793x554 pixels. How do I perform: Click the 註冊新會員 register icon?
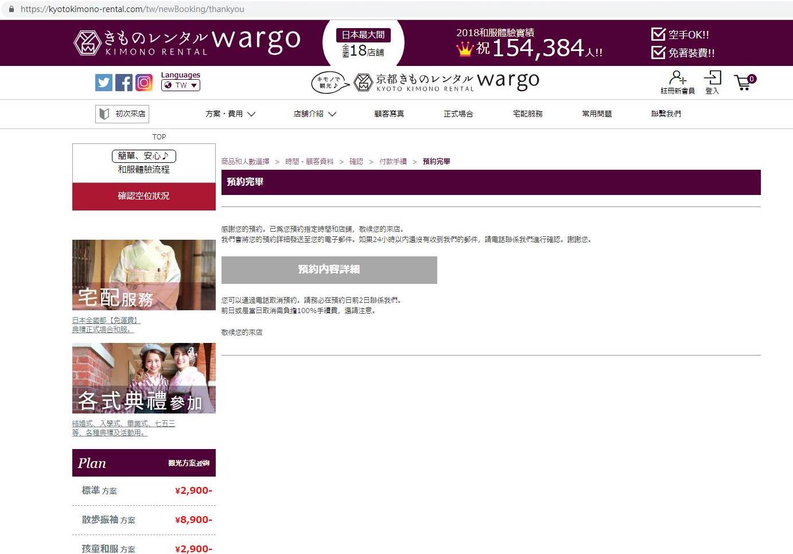[x=678, y=82]
